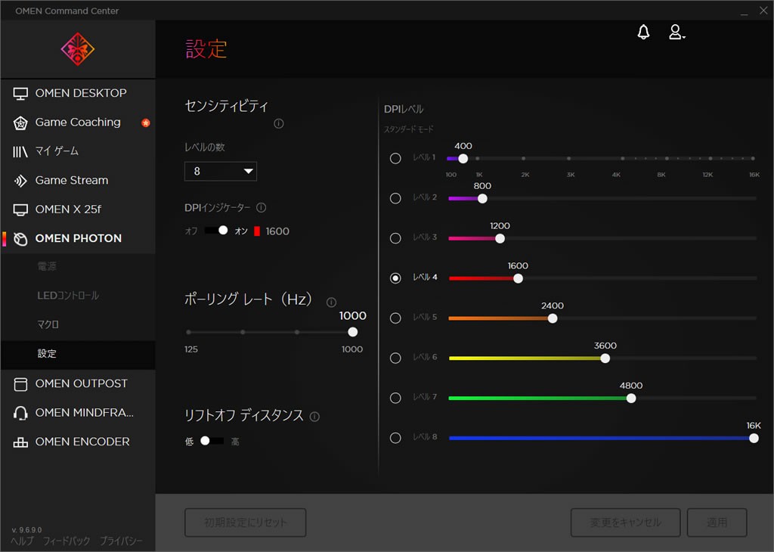Click the OMEN X 25f display icon
The image size is (774, 552).
pos(20,210)
